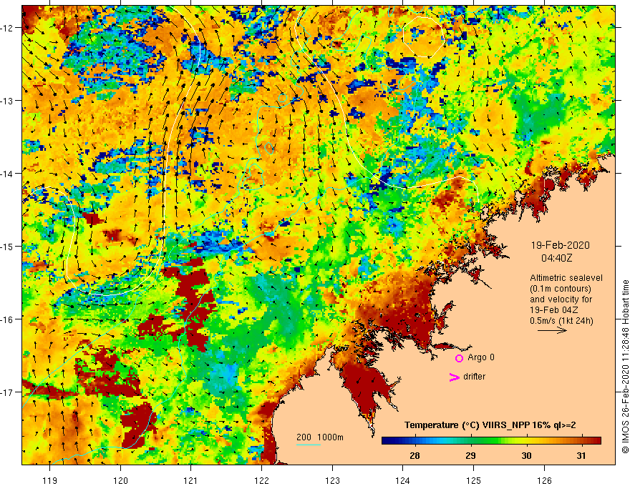Click the colorbar label '30'

point(526,455)
